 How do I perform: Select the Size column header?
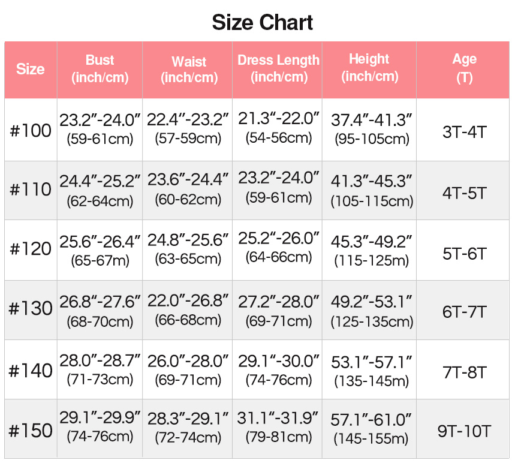tap(31, 69)
